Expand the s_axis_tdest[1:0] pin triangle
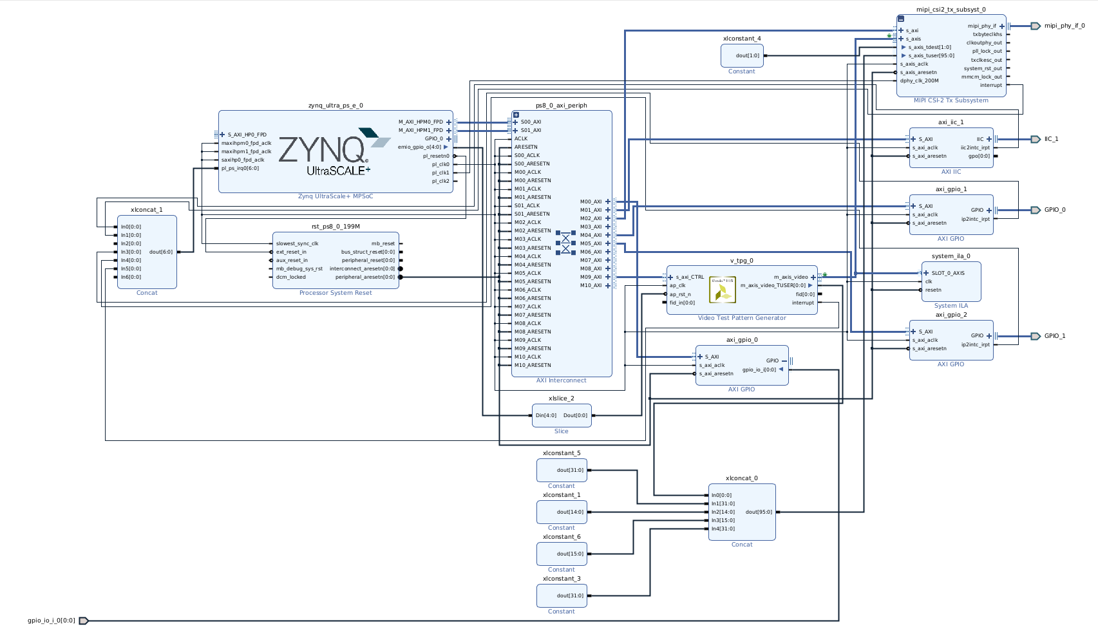Image resolution: width=1098 pixels, height=627 pixels. (x=904, y=47)
